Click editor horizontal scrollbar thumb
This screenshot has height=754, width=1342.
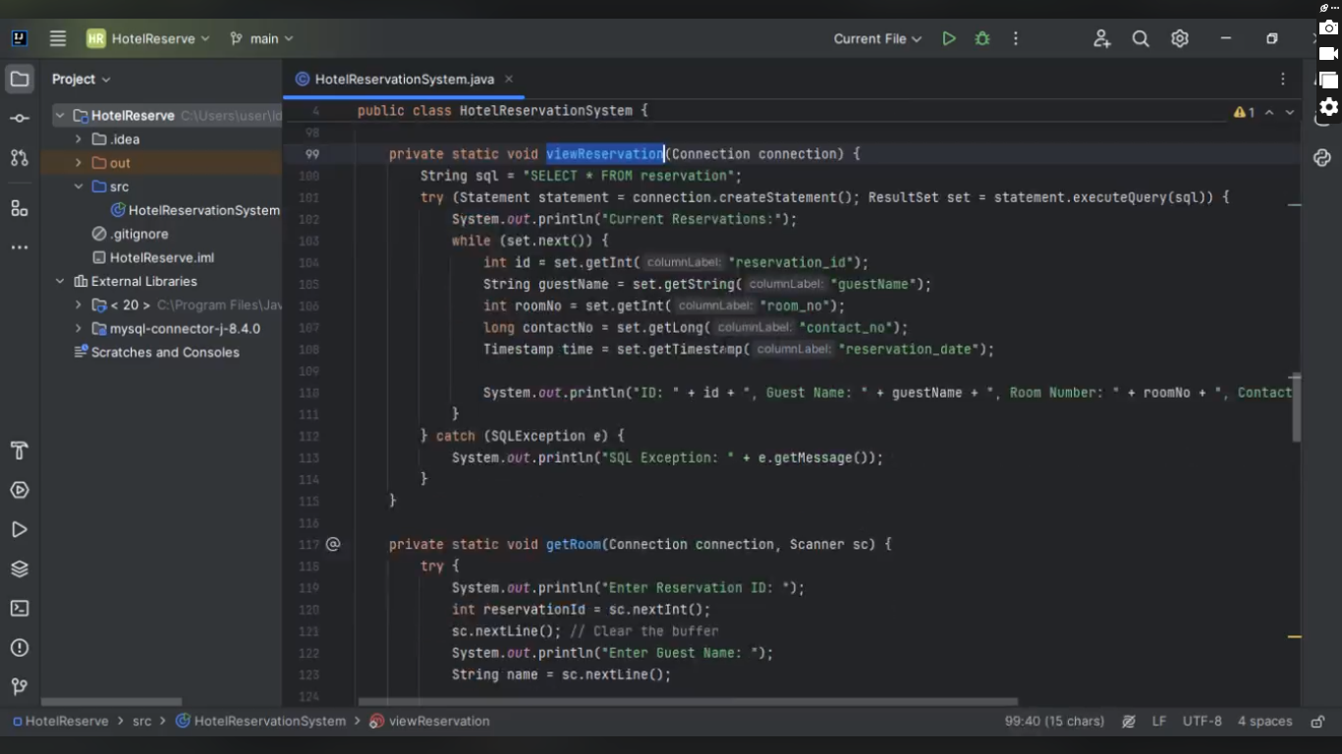(688, 702)
